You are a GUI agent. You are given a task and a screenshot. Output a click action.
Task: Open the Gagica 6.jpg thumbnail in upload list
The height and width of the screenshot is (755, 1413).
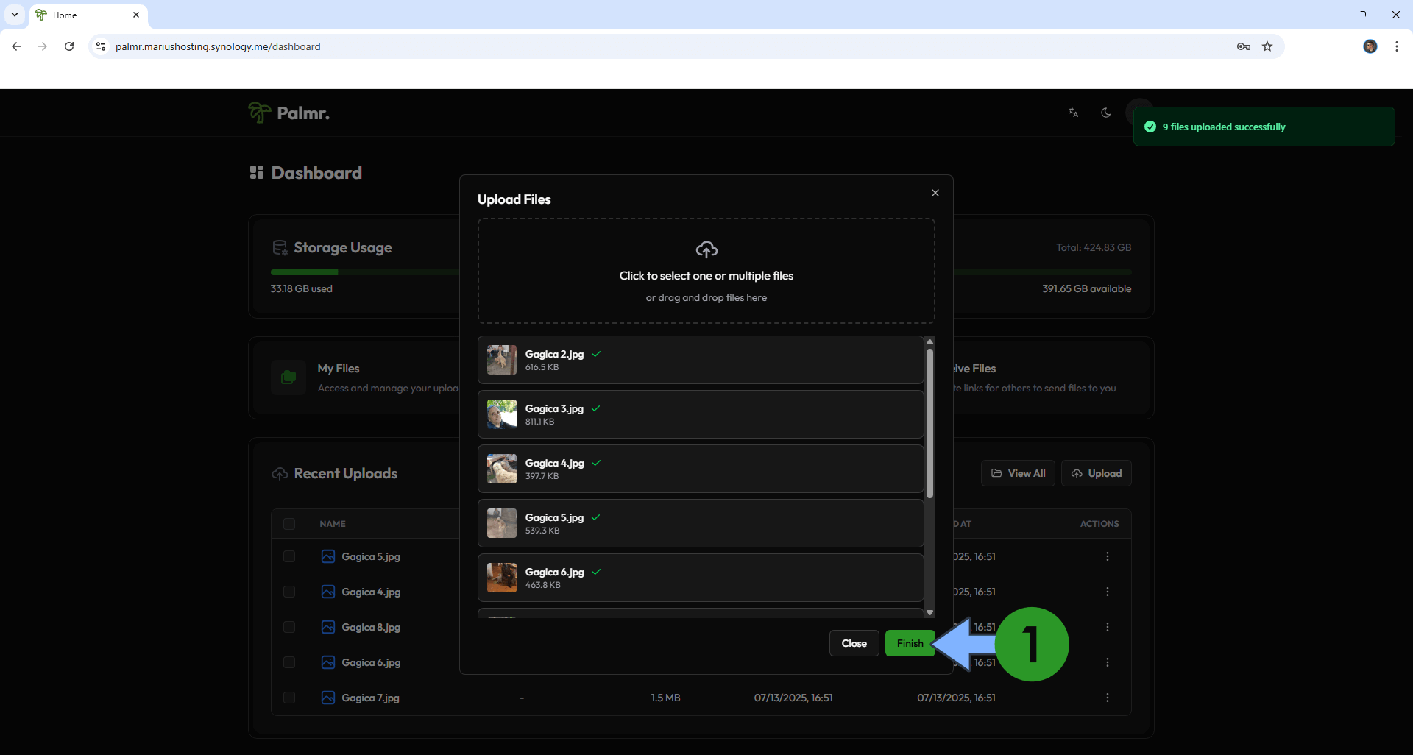pos(502,578)
